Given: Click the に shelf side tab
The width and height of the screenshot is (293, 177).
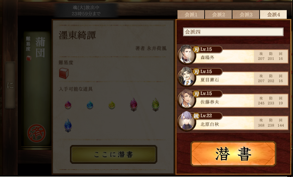Looking at the screenshot, I should 10,85.
